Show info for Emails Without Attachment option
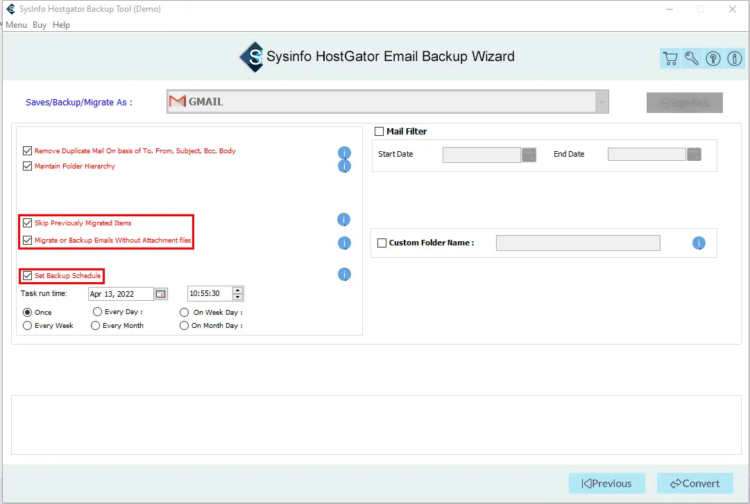The height and width of the screenshot is (504, 750). (344, 243)
